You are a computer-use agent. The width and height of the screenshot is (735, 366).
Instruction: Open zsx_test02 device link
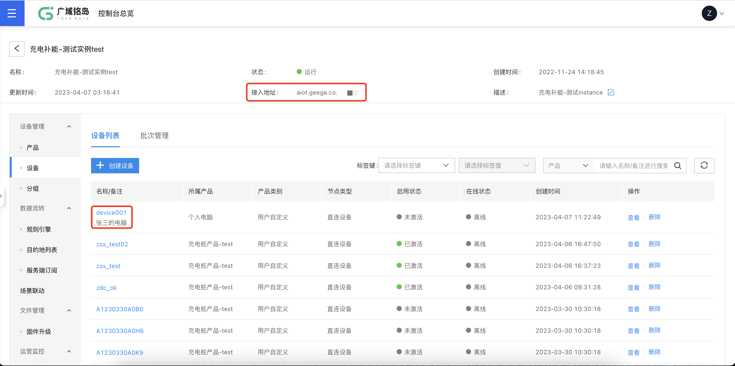(112, 244)
